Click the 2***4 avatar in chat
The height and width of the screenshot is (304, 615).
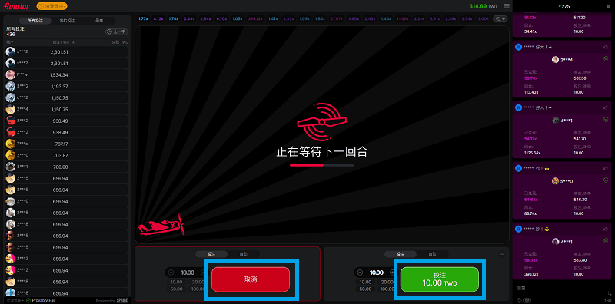point(555,60)
